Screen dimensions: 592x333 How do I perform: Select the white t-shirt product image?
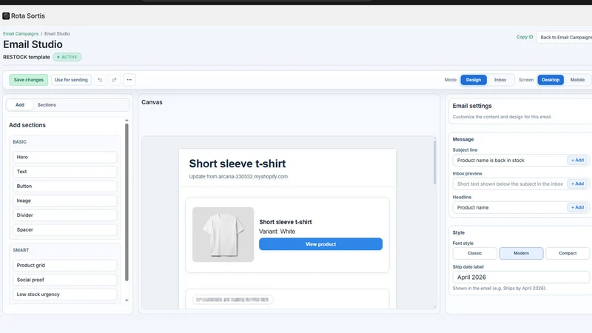pyautogui.click(x=223, y=235)
